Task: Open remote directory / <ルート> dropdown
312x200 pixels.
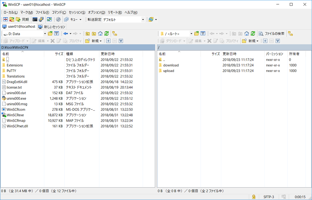Action: pyautogui.click(x=176, y=34)
